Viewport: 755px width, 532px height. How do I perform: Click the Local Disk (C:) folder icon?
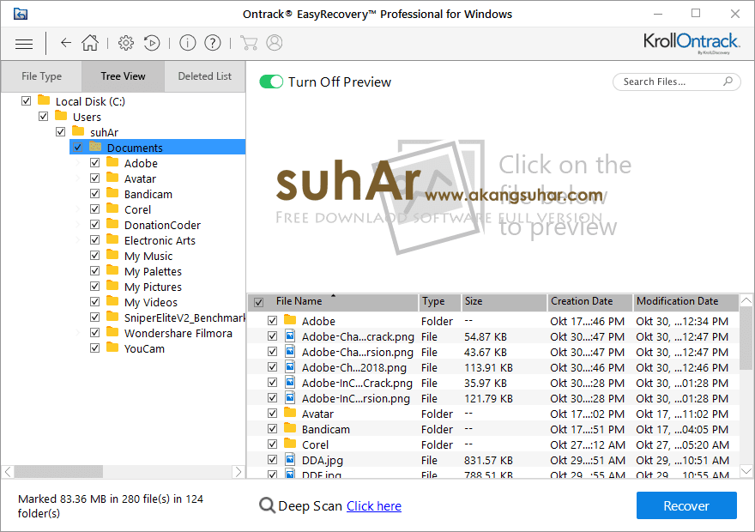[44, 100]
